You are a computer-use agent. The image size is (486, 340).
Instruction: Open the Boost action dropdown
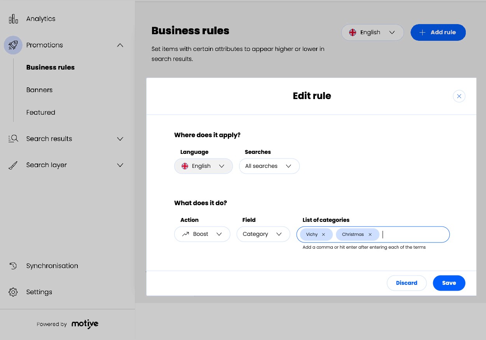click(x=202, y=234)
